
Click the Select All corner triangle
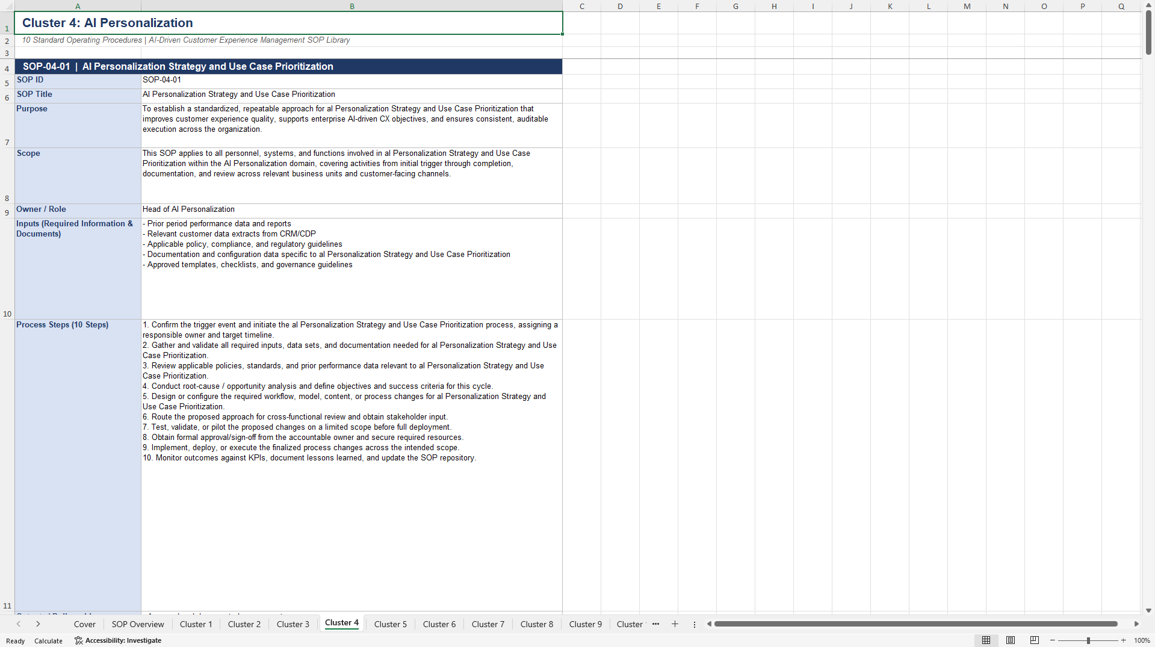point(7,6)
